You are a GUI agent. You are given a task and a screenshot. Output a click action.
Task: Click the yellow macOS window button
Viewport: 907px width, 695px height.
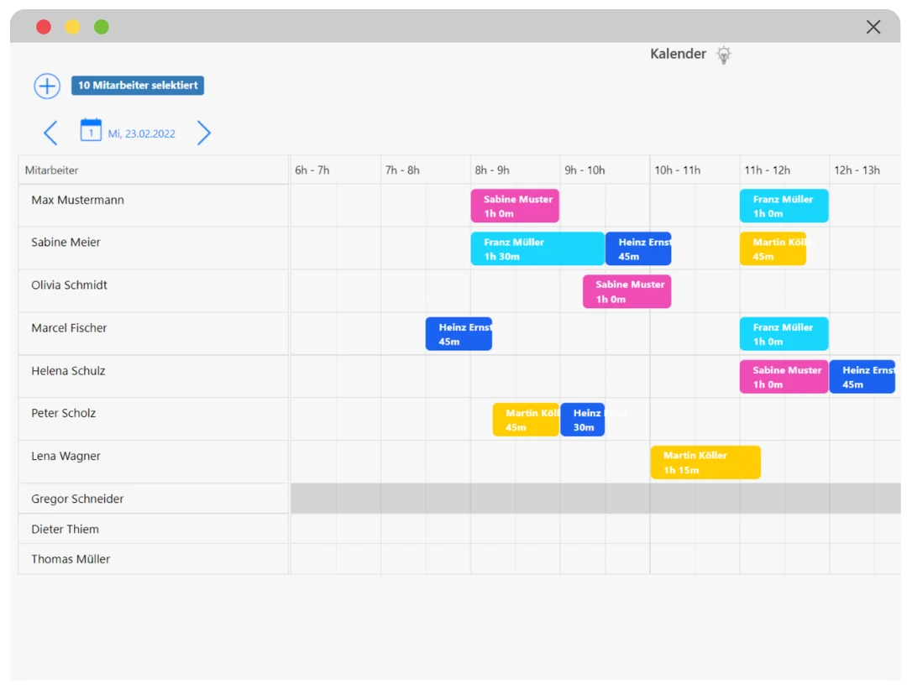pyautogui.click(x=73, y=27)
